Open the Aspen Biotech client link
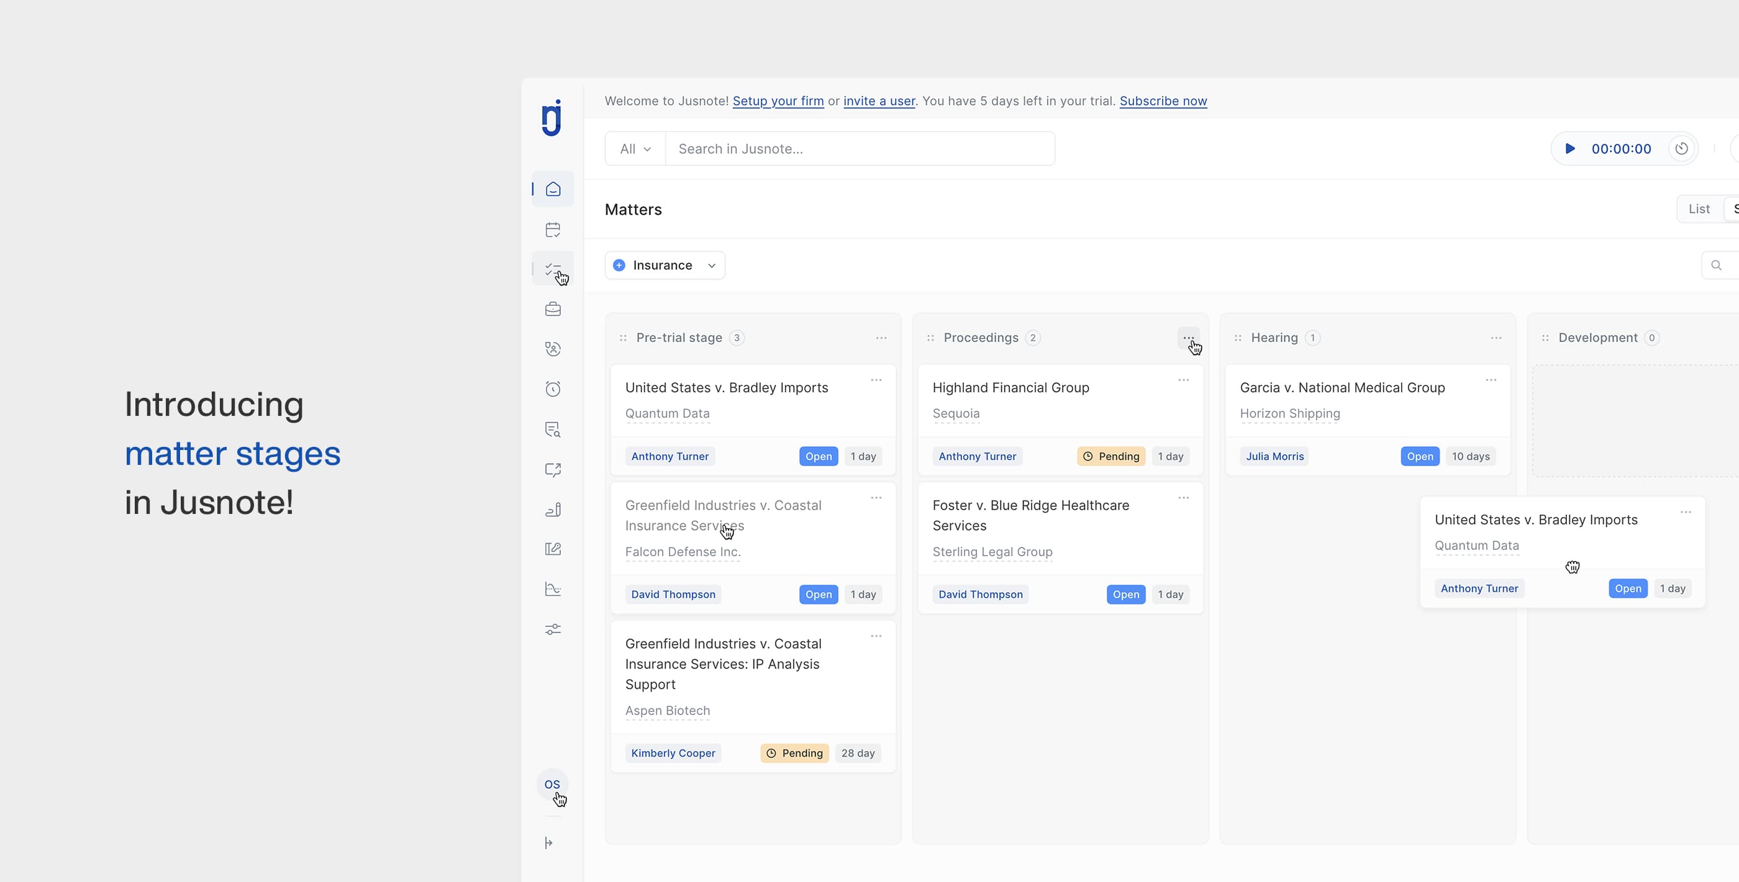 coord(667,710)
